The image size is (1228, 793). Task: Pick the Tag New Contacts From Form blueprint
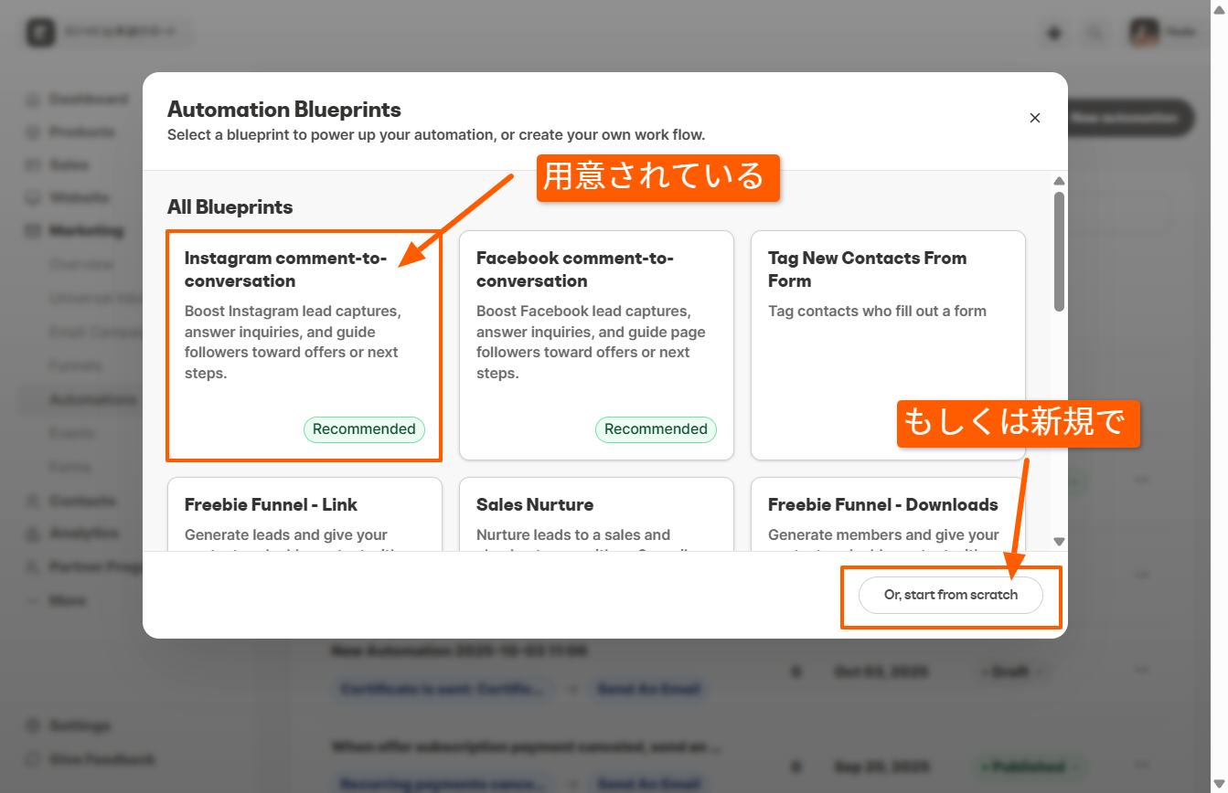[x=887, y=345]
